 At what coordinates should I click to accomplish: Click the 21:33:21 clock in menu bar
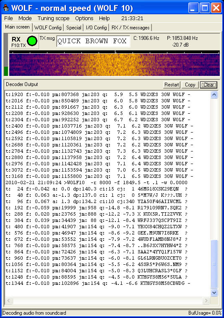pos(132,18)
